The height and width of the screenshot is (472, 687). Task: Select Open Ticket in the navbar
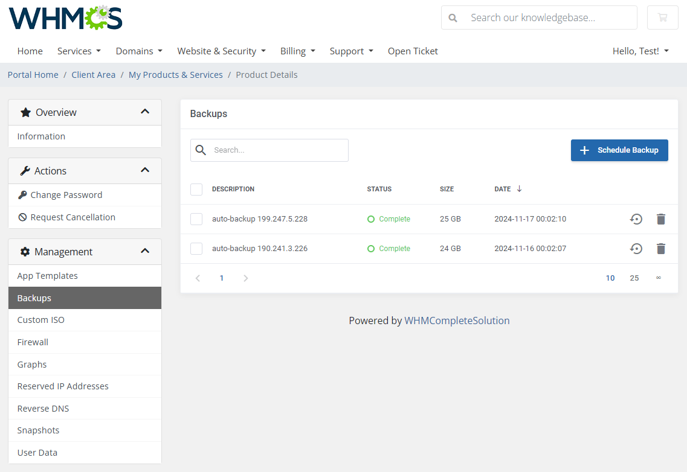(413, 51)
